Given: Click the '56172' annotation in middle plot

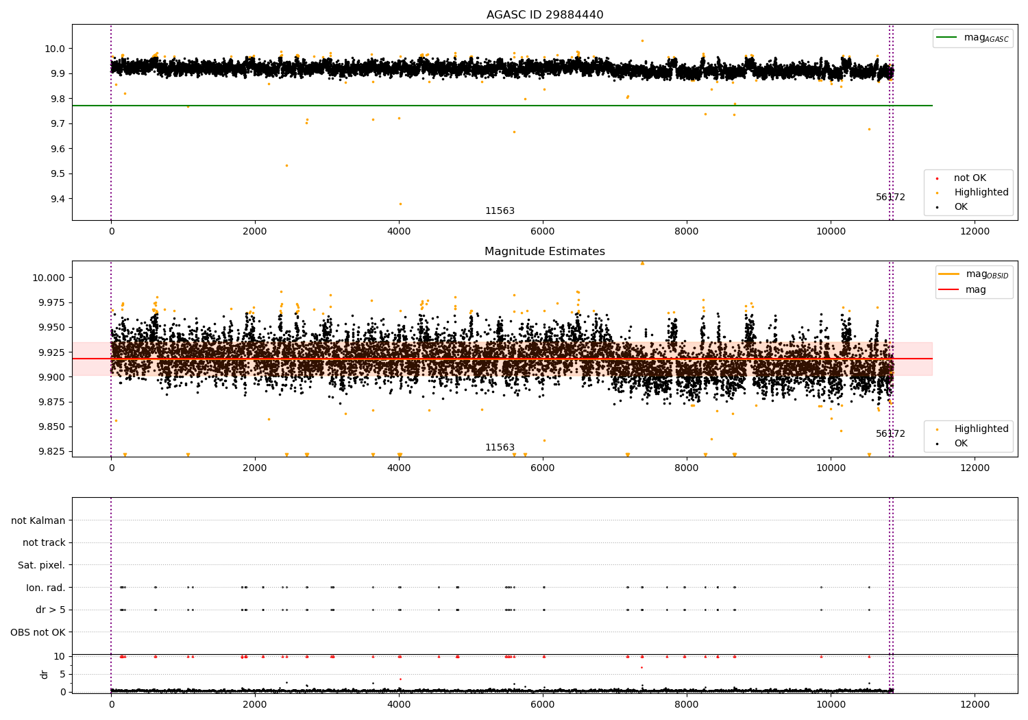Looking at the screenshot, I should coord(890,434).
